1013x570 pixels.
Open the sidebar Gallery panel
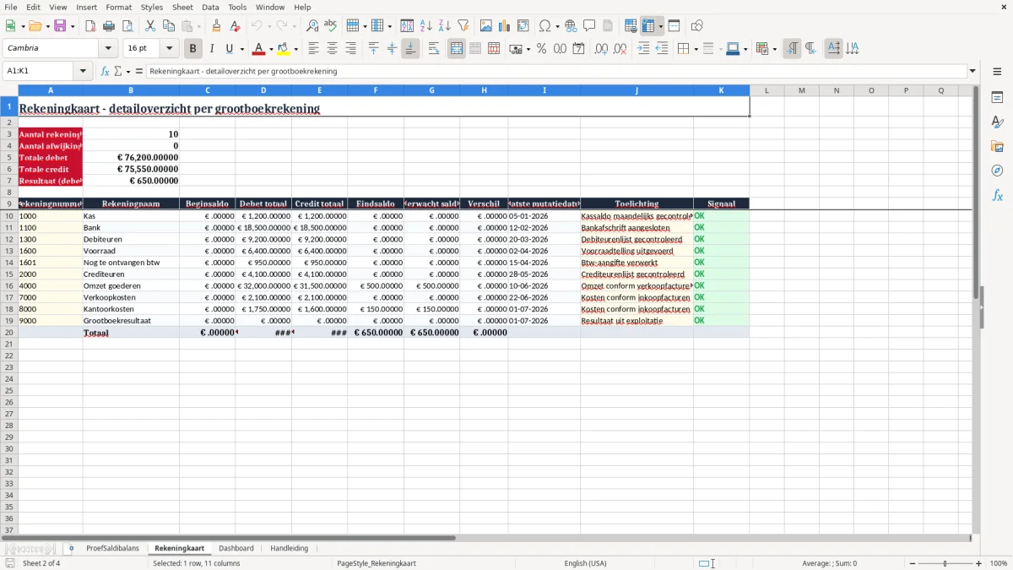tap(997, 146)
